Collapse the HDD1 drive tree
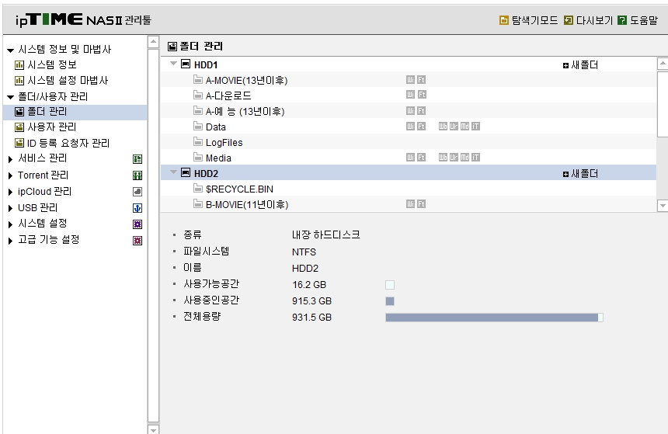 [x=173, y=64]
